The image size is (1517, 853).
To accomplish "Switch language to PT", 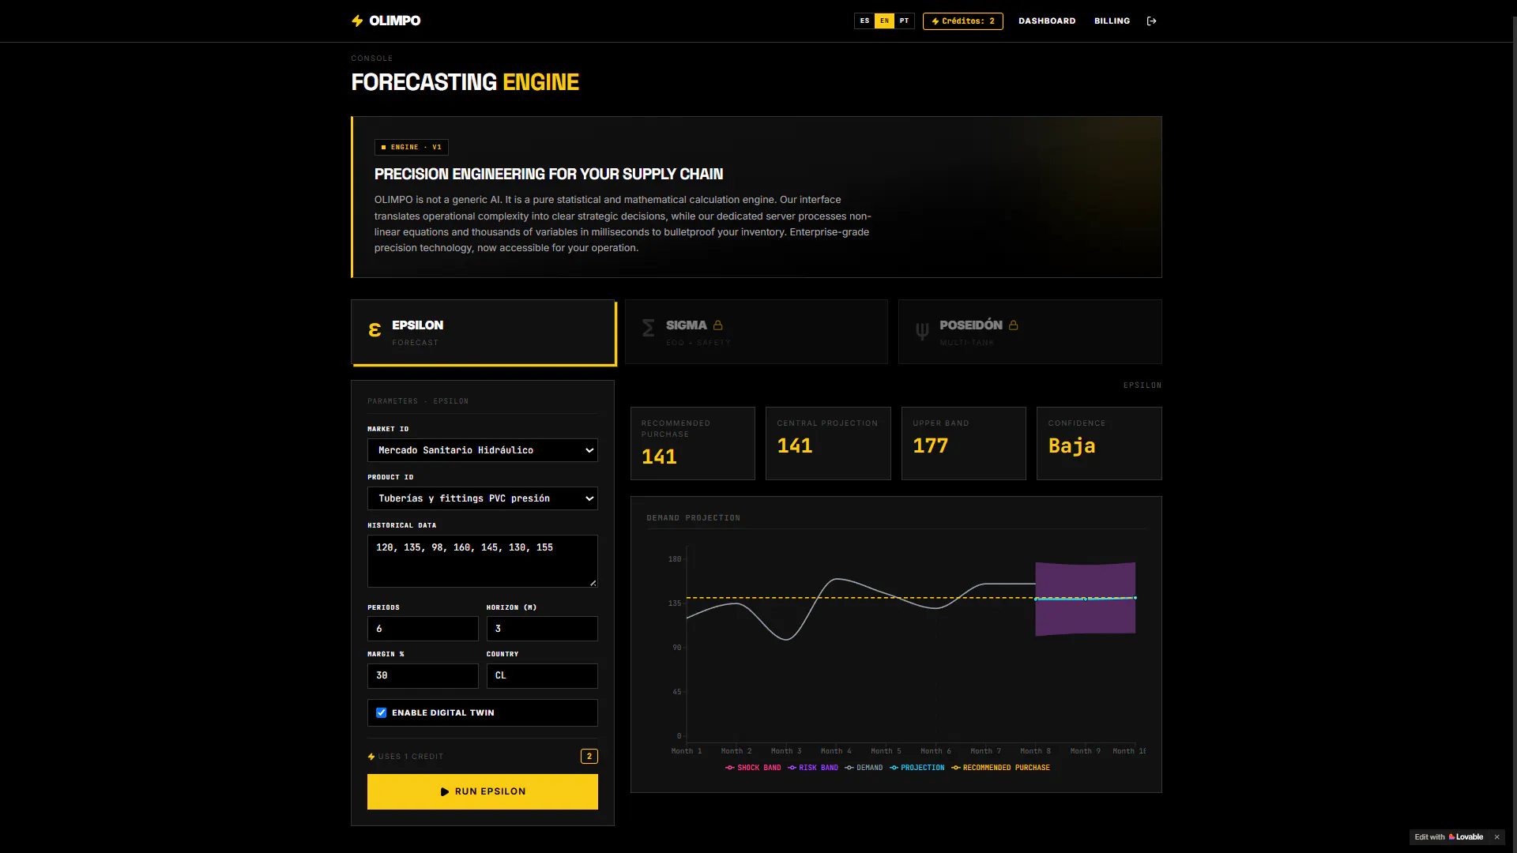I will 904,21.
